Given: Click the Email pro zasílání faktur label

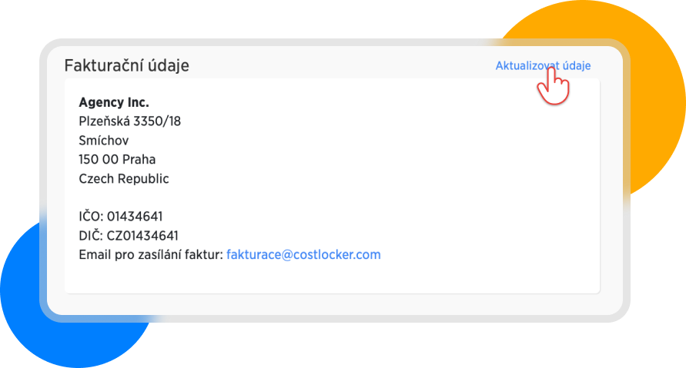Looking at the screenshot, I should point(150,254).
